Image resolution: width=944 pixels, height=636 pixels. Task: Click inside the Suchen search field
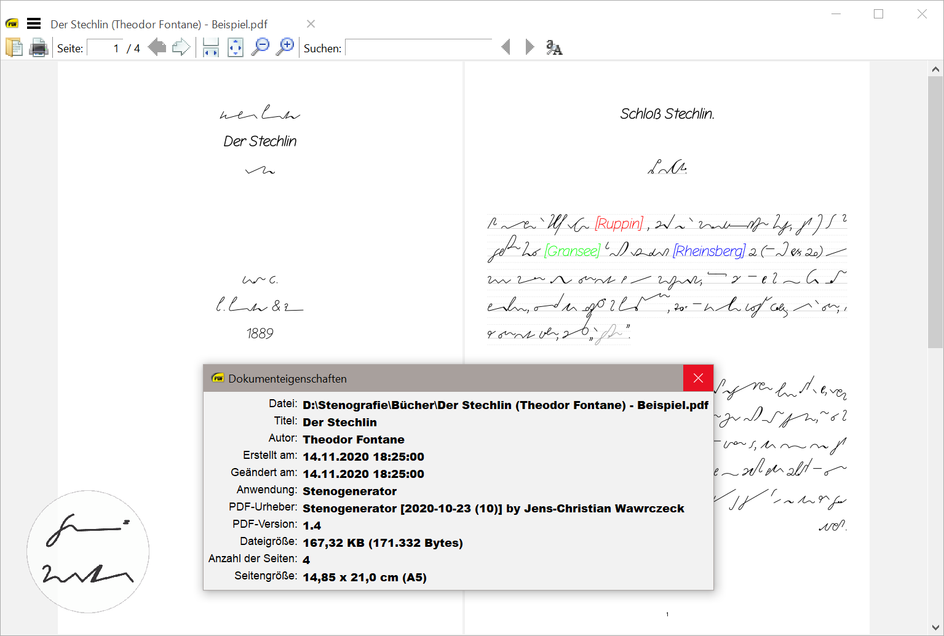(418, 47)
